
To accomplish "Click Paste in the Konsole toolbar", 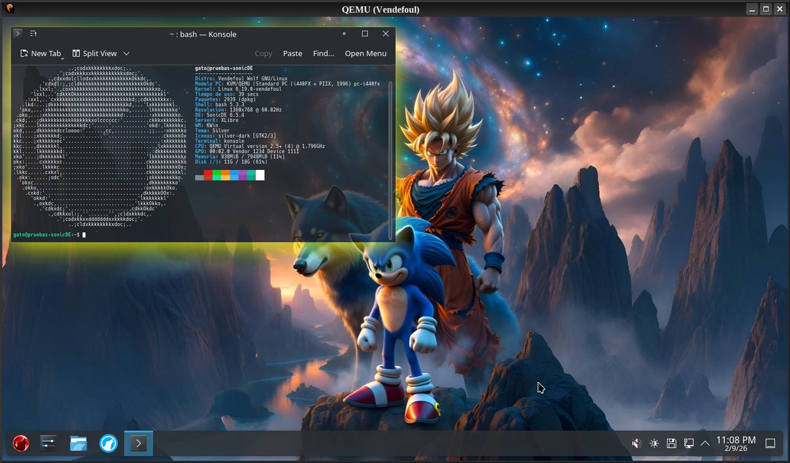I will (292, 53).
